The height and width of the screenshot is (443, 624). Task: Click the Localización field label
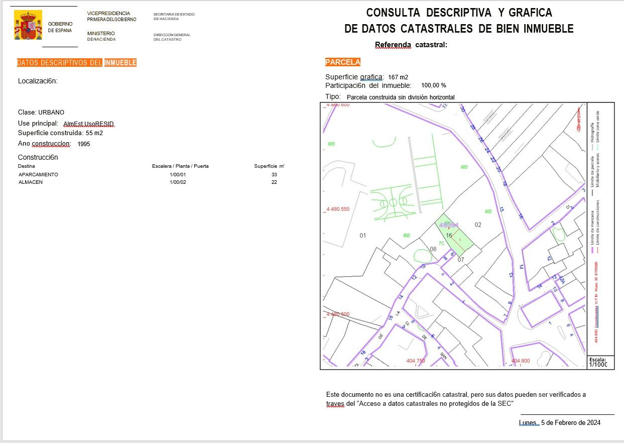(x=38, y=81)
